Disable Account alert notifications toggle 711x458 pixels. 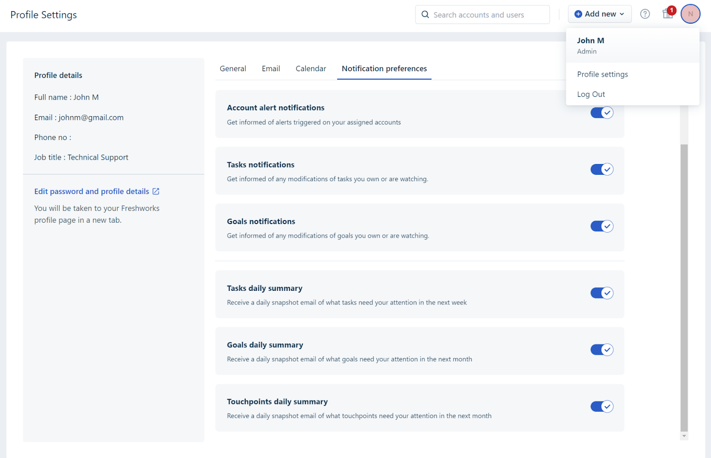pos(602,113)
